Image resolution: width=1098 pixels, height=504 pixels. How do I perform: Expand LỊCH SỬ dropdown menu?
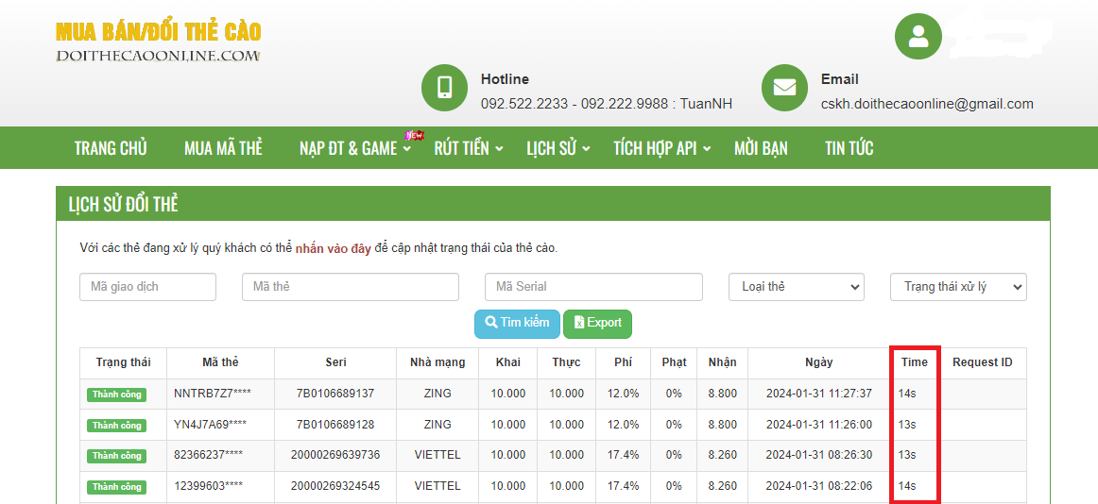(x=558, y=148)
